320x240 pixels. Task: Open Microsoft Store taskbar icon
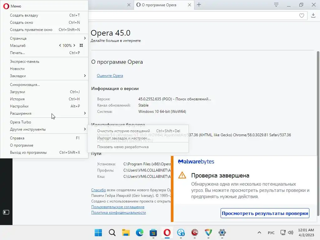pos(153,232)
